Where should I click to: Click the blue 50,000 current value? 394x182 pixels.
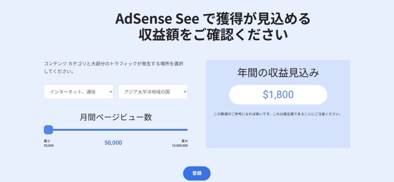[113, 143]
